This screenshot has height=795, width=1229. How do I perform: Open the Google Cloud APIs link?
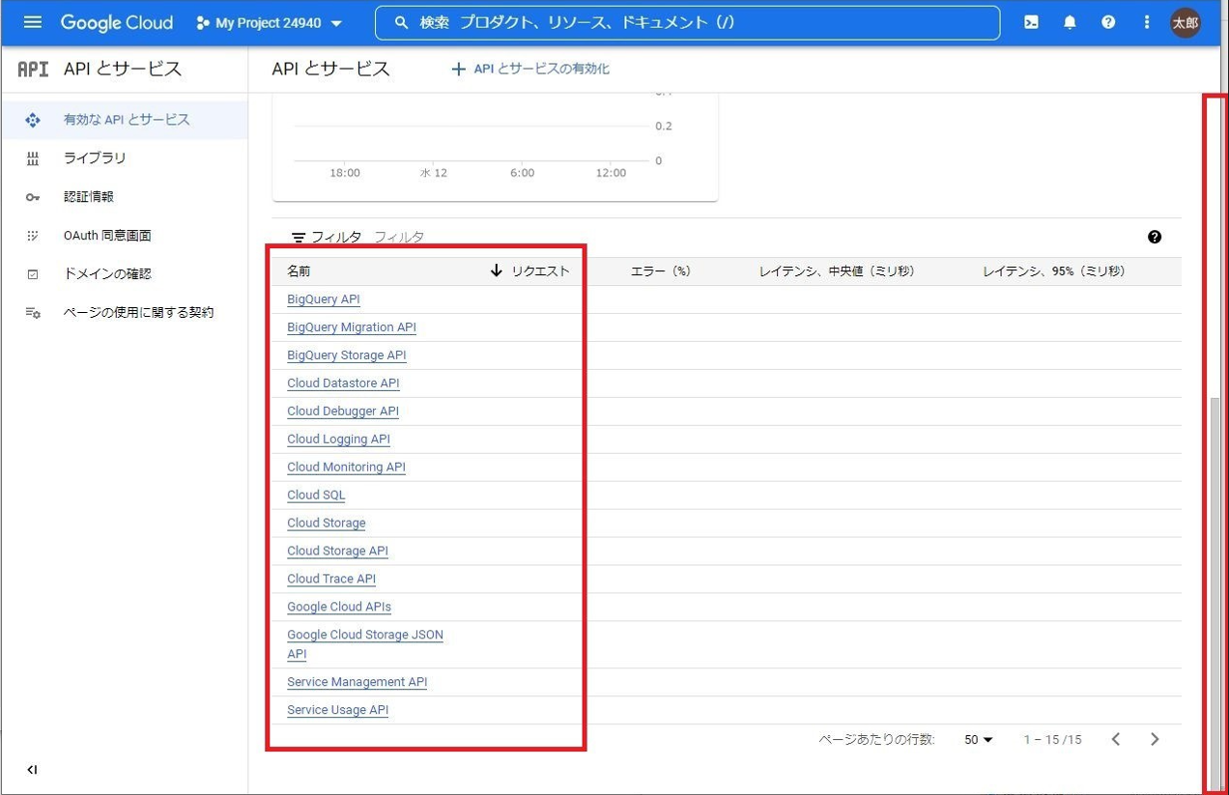[339, 608]
